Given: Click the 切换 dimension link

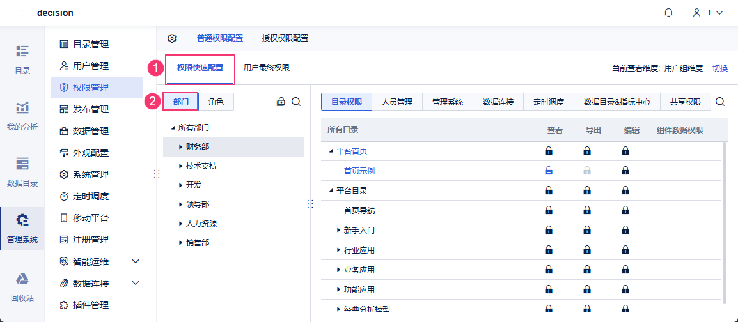Looking at the screenshot, I should pyautogui.click(x=720, y=68).
